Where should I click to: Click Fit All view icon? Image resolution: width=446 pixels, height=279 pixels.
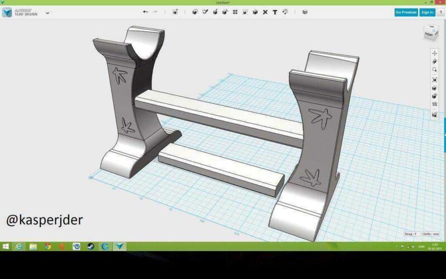tap(435, 80)
